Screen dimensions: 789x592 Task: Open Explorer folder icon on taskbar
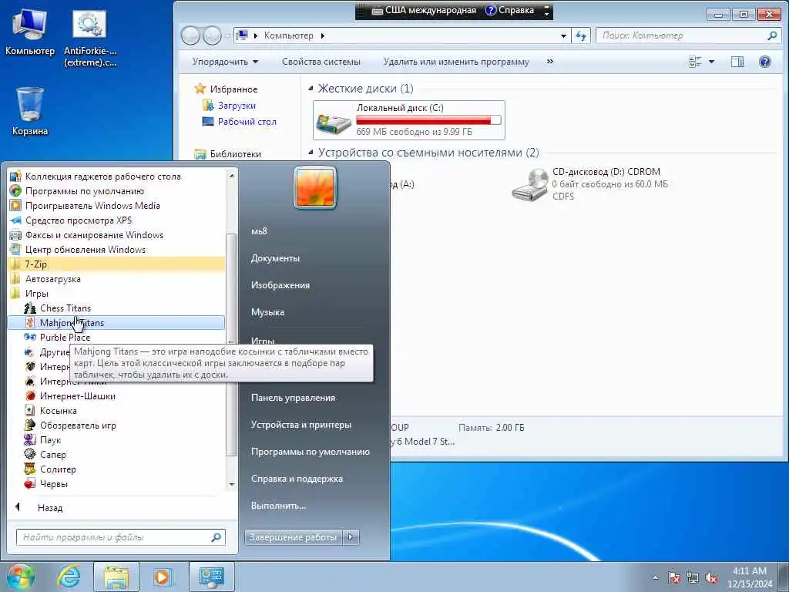tap(116, 577)
